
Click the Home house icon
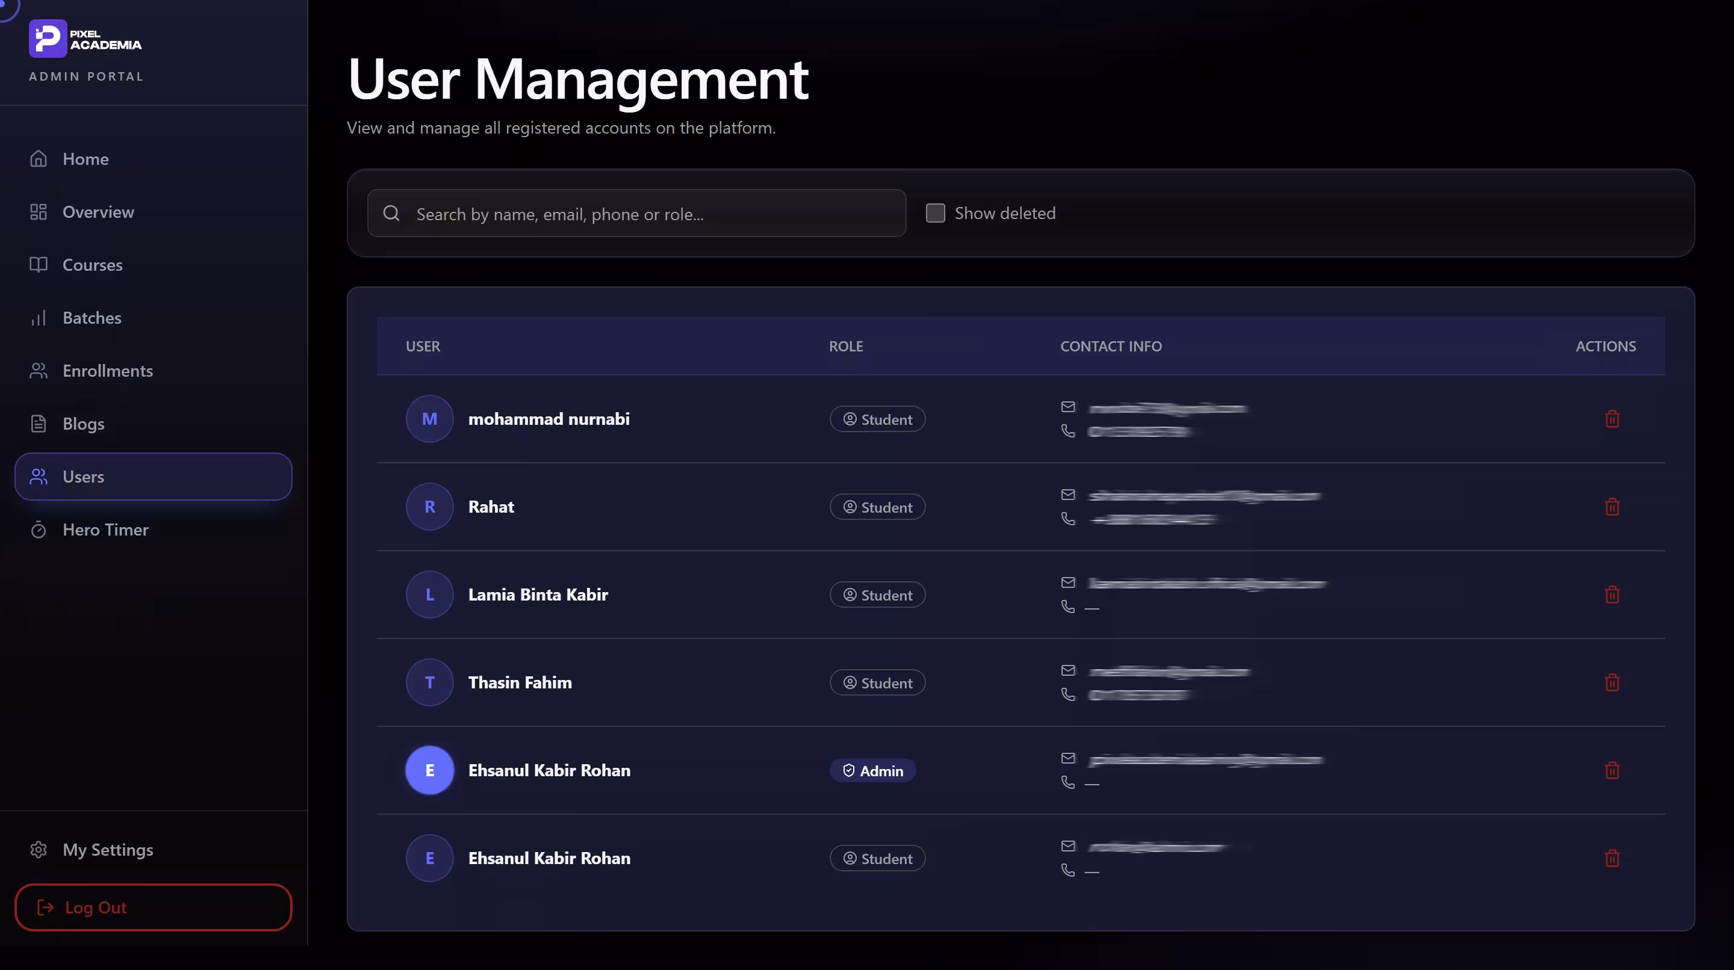tap(39, 159)
